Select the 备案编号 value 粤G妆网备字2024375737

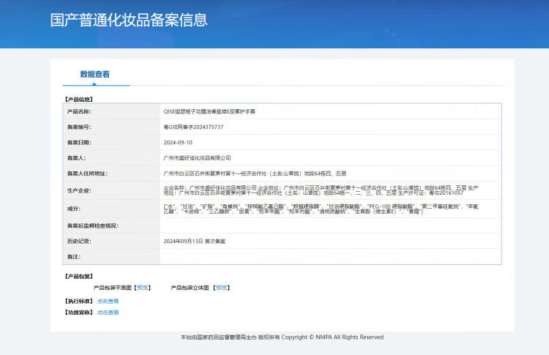194,127
